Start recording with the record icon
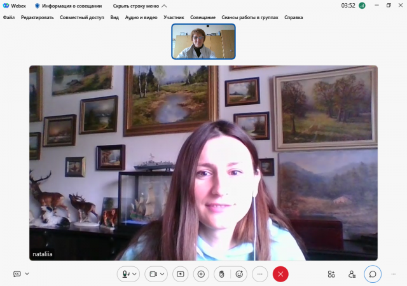Screen dimensions: 407x286 201,274
